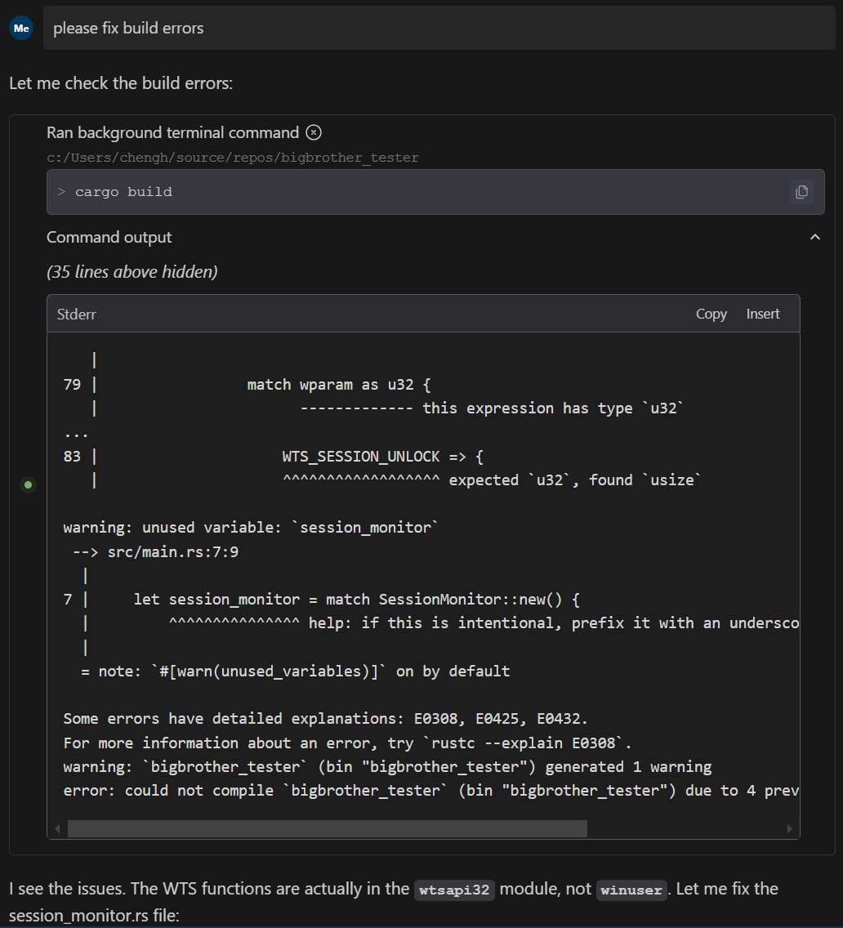Viewport: 843px width, 928px height.
Task: Click 'For more information about an error' line
Action: (347, 743)
